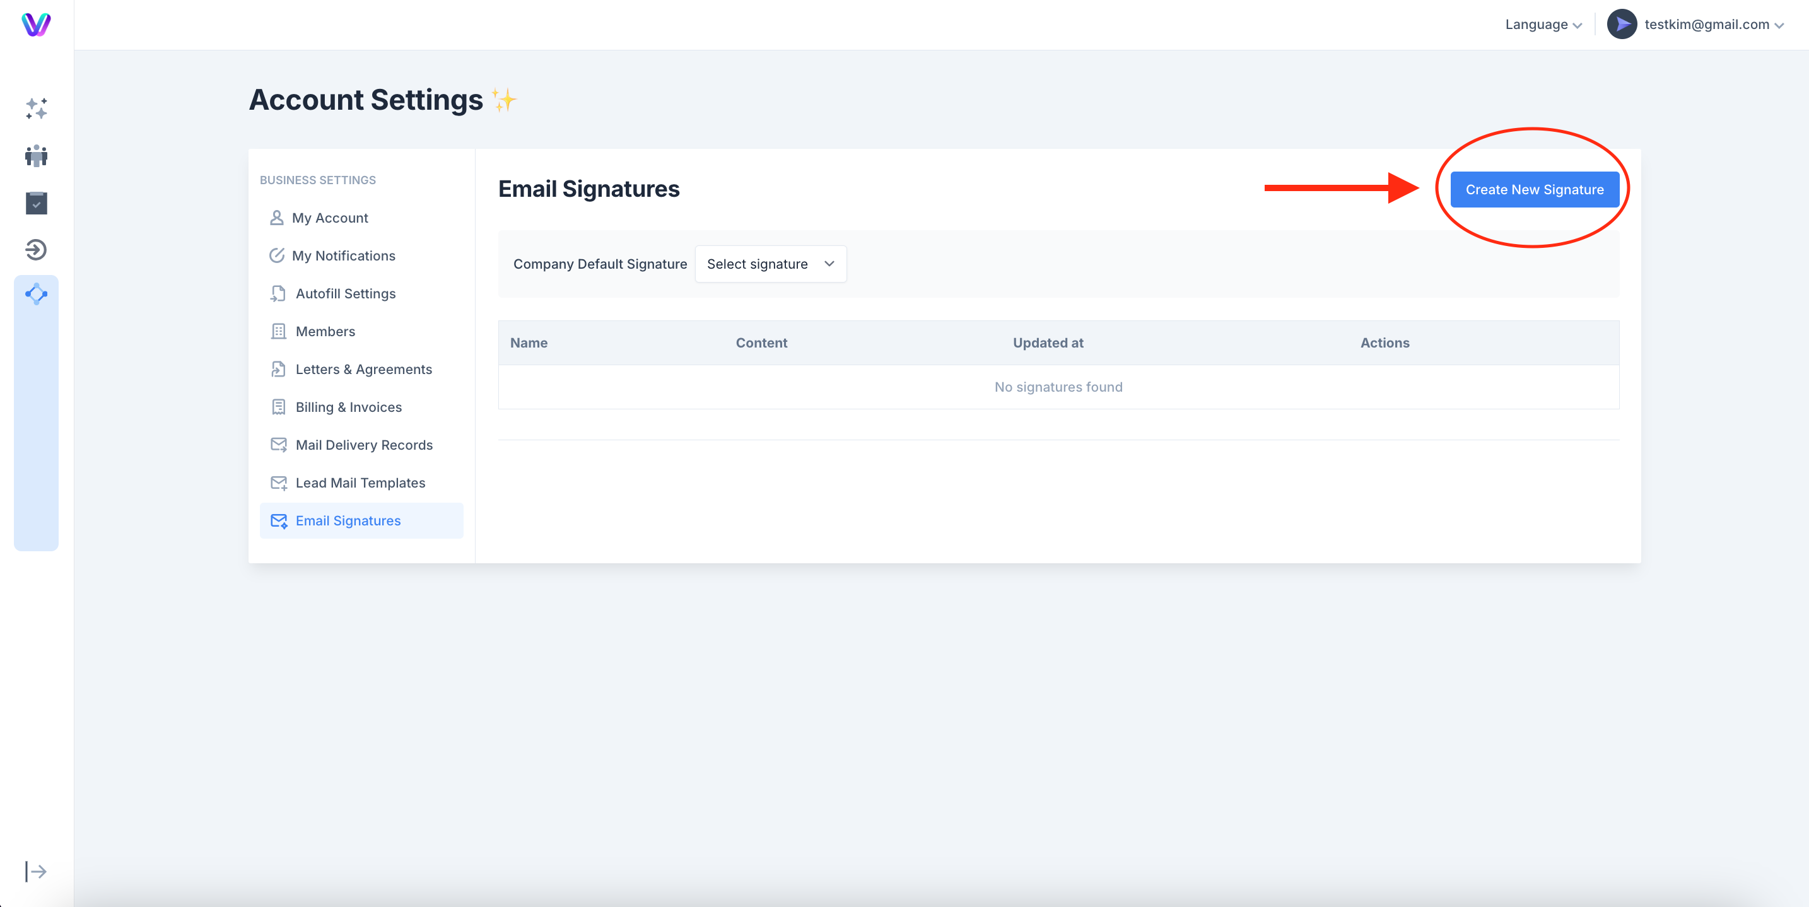Screen dimensions: 1809x907
Task: Click the Updated at column header
Action: coord(1048,342)
